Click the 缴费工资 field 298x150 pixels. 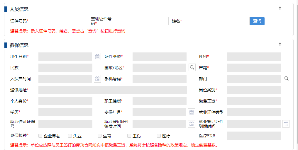254,101
